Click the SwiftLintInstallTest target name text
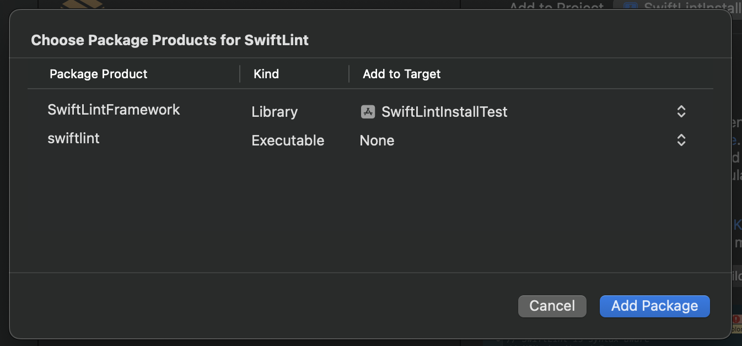 [444, 112]
